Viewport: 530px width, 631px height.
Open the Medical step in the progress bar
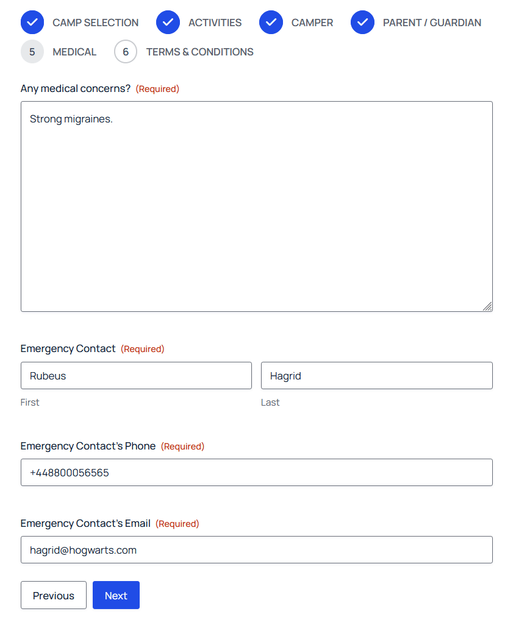tap(74, 52)
